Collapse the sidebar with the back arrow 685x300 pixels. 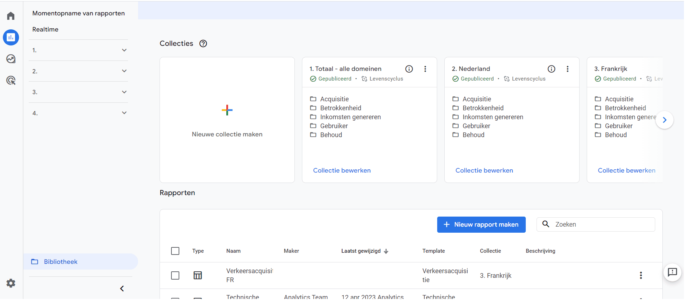(122, 289)
